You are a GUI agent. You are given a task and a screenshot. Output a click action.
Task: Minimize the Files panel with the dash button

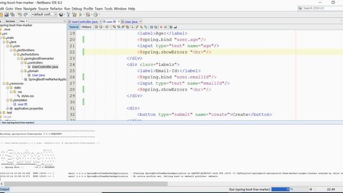point(64,21)
